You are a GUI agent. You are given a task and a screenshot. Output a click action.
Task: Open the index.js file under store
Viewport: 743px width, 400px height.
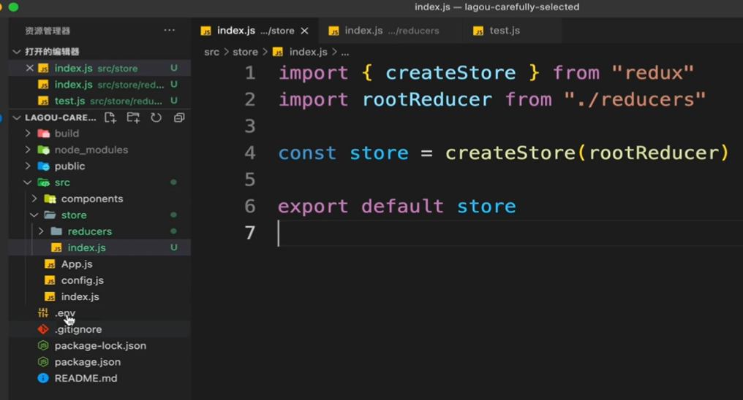pyautogui.click(x=100, y=247)
